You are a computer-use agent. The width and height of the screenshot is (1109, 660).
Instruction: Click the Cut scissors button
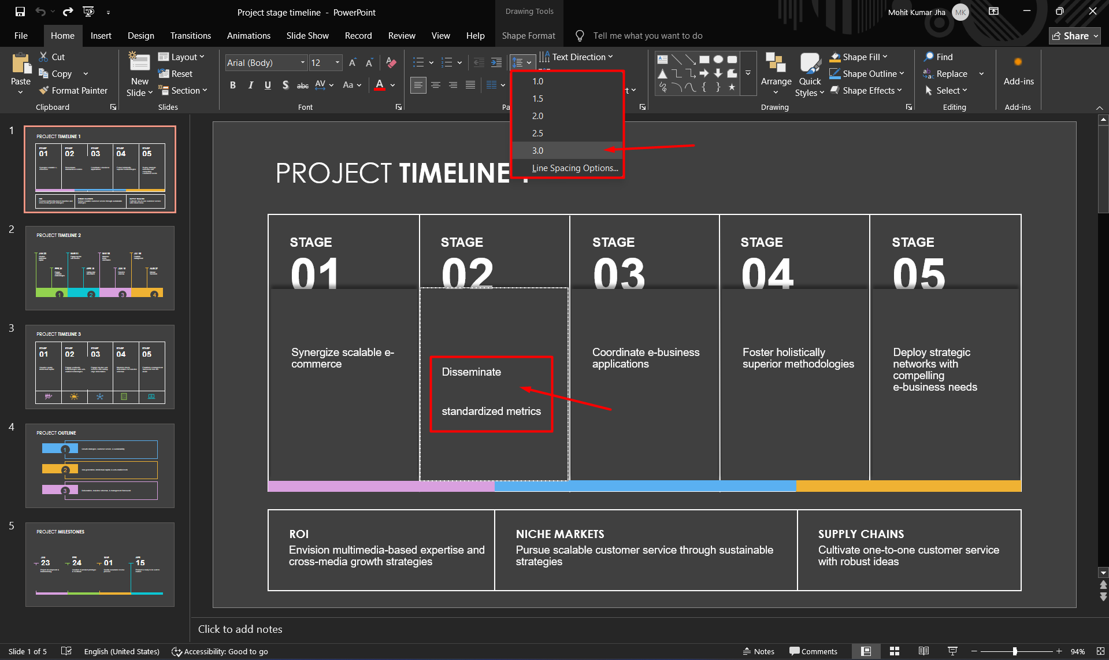point(52,57)
